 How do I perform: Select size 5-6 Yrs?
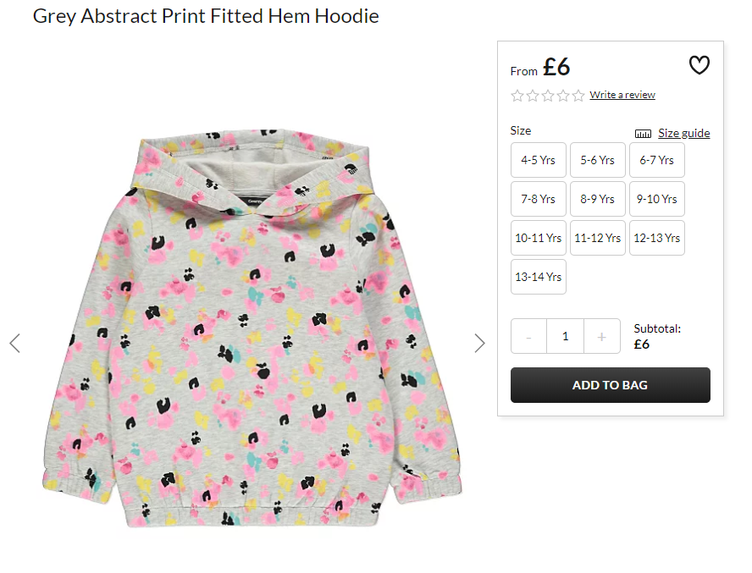(x=598, y=160)
